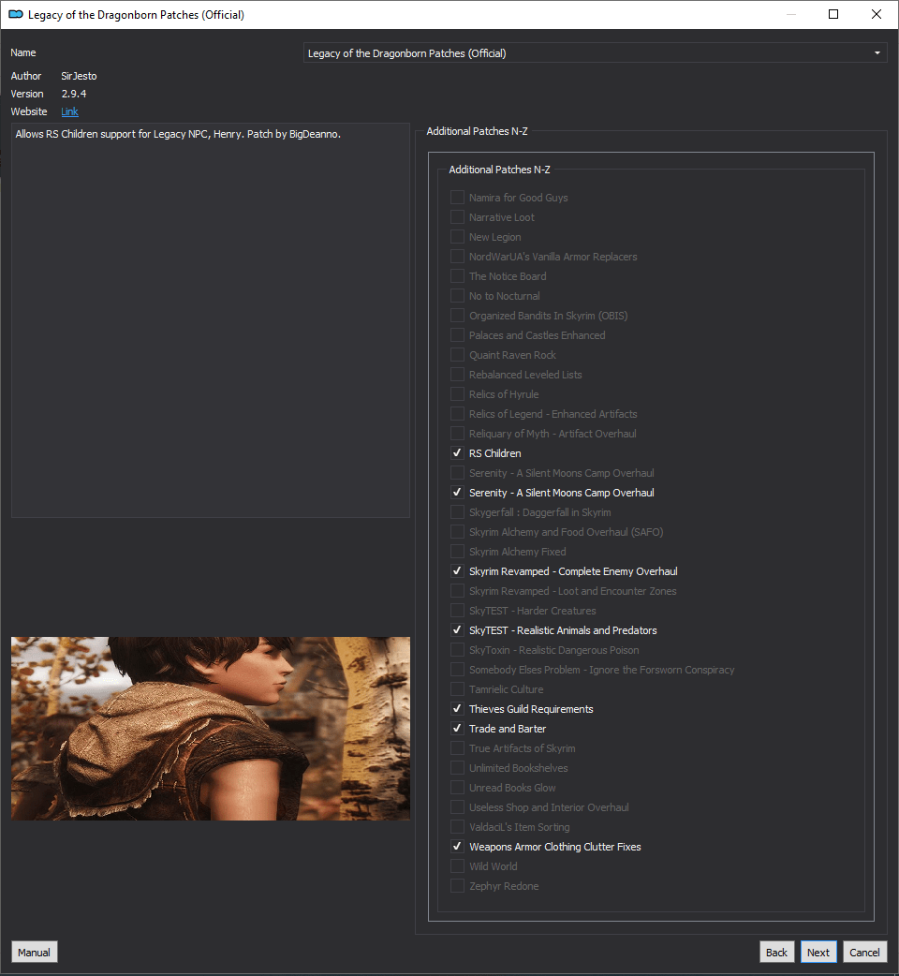Select the version number 2.9.4

point(74,94)
